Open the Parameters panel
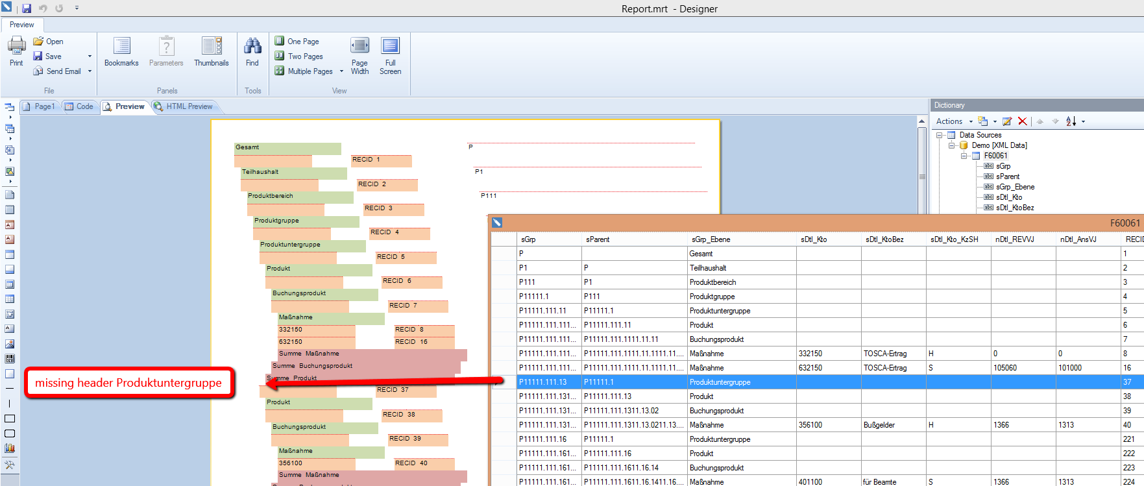Image resolution: width=1144 pixels, height=486 pixels. pos(166,51)
